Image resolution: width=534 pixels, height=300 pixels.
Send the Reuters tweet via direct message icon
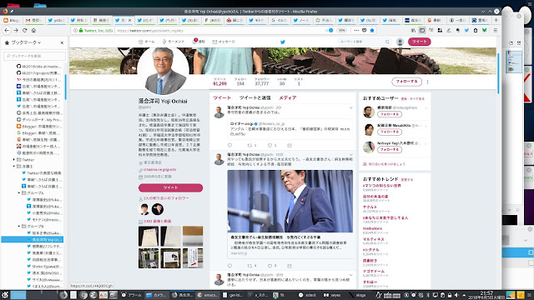290,145
